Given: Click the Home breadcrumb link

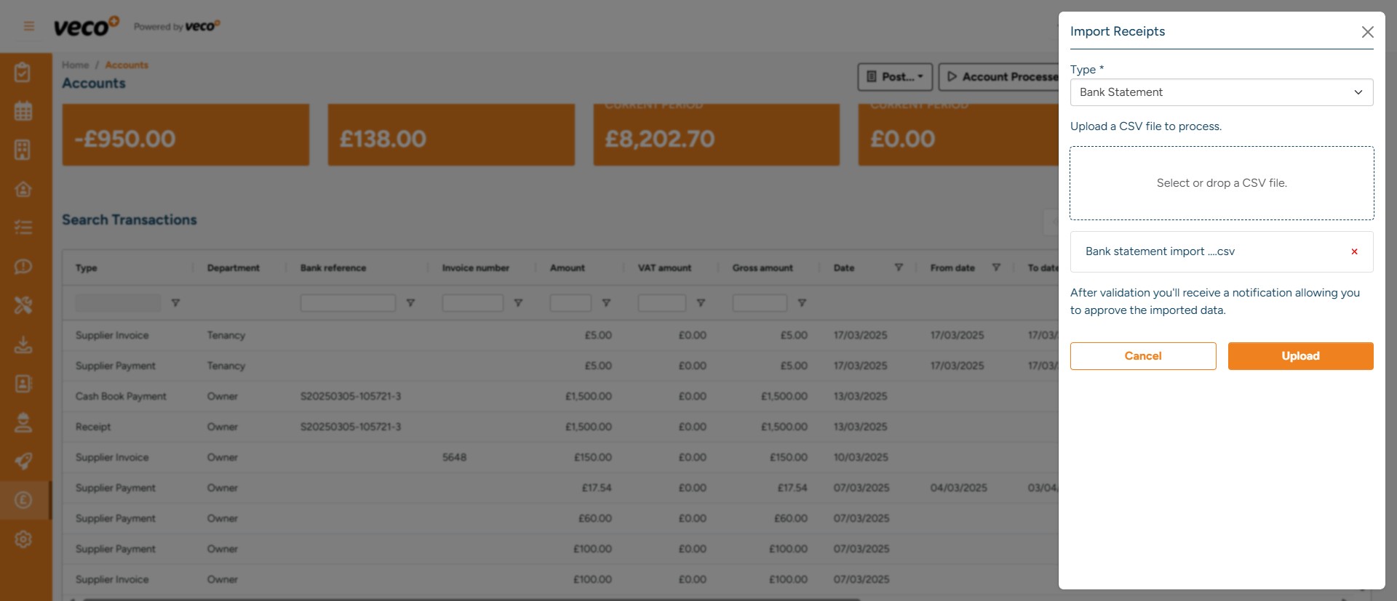Looking at the screenshot, I should tap(75, 65).
